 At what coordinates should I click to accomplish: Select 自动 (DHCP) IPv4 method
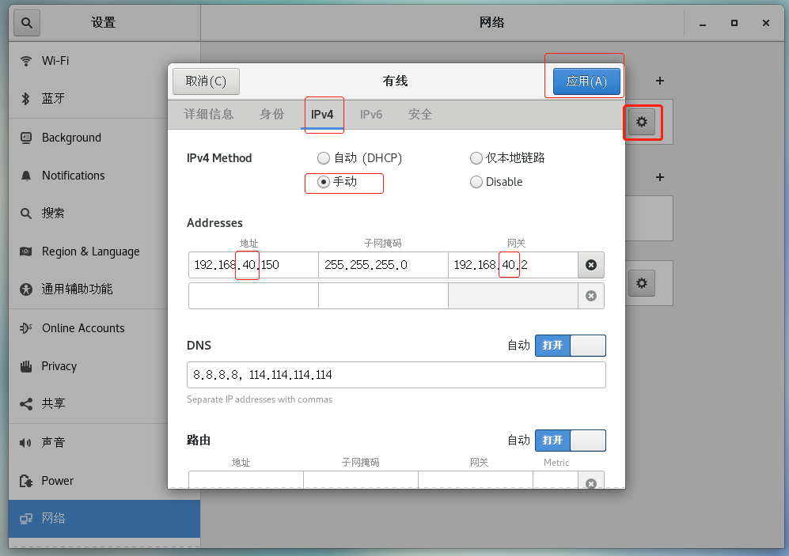tap(360, 158)
